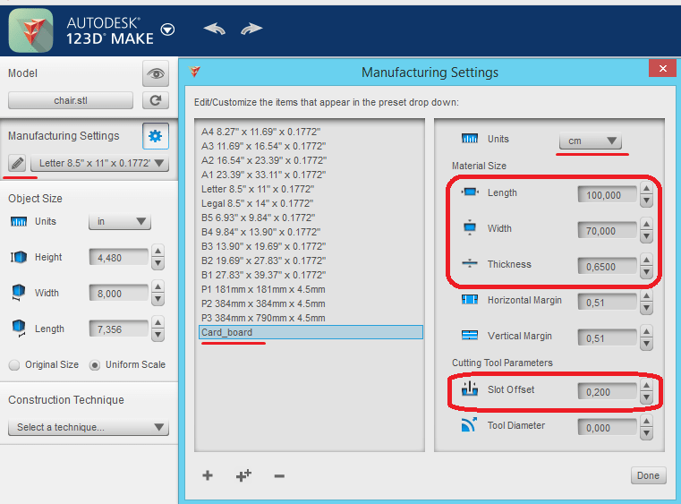Click the chair.stl model button
The image size is (681, 504).
pos(71,100)
